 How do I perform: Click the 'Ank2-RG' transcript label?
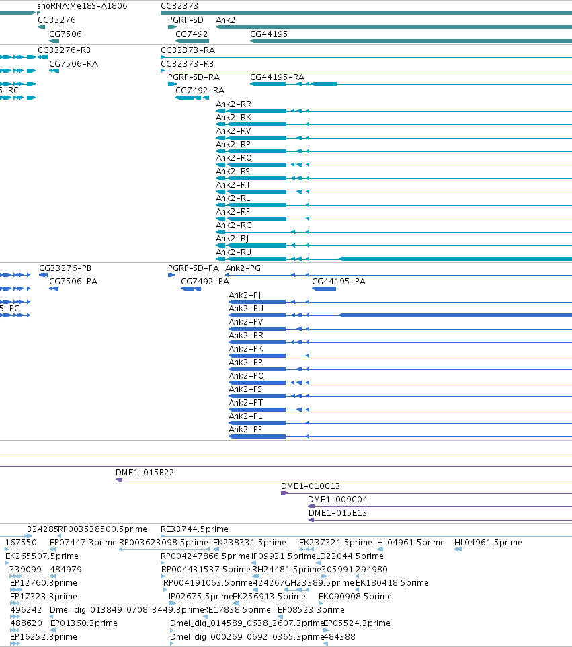(234, 225)
